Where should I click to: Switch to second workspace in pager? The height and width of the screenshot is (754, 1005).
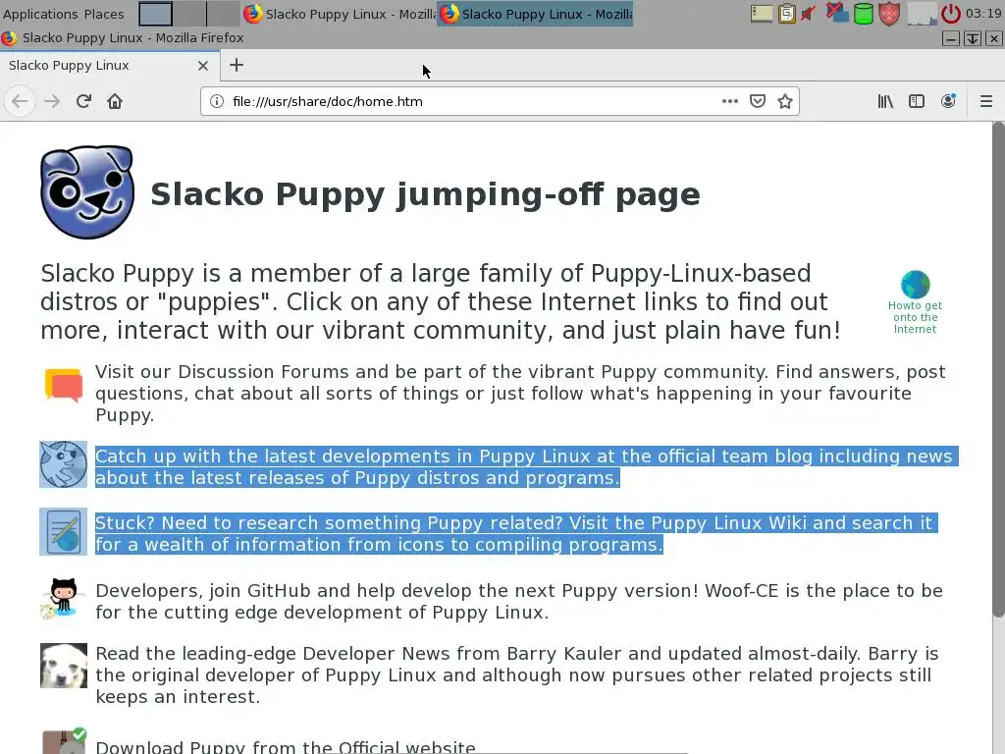[x=189, y=14]
